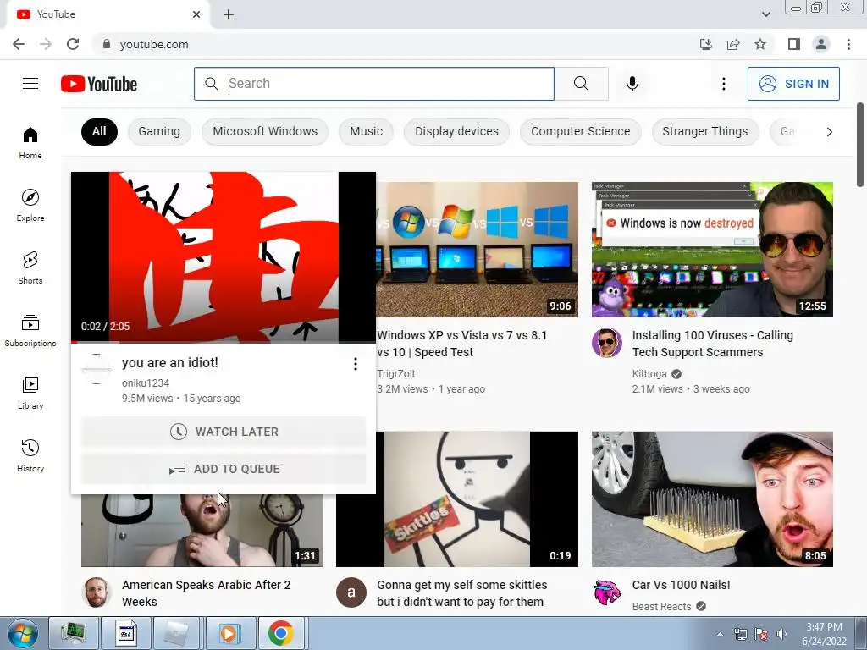Open 'Car Vs 1000 Nails!' title
This screenshot has width=867, height=650.
pos(682,585)
